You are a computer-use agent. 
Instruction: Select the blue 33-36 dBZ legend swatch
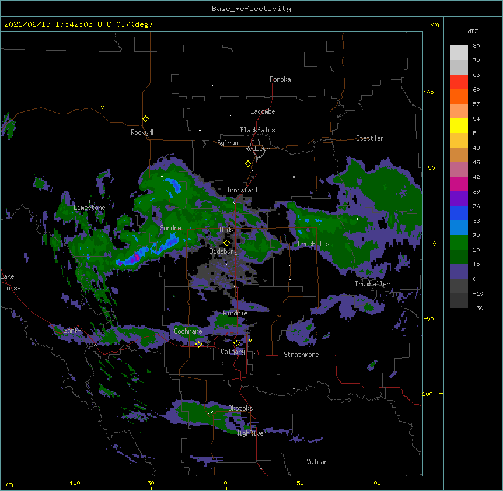[459, 213]
